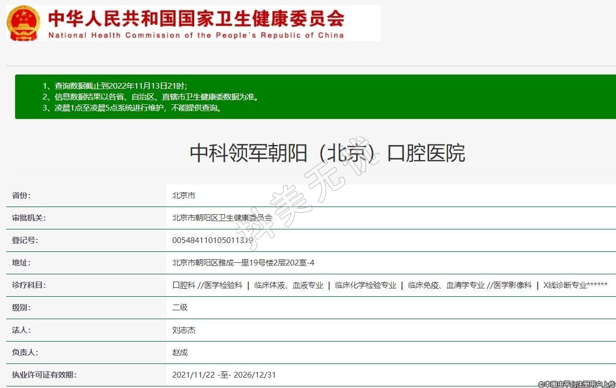Click the address value 雅成一里19号楼2层202室-4
This screenshot has width=616, height=388.
[243, 263]
